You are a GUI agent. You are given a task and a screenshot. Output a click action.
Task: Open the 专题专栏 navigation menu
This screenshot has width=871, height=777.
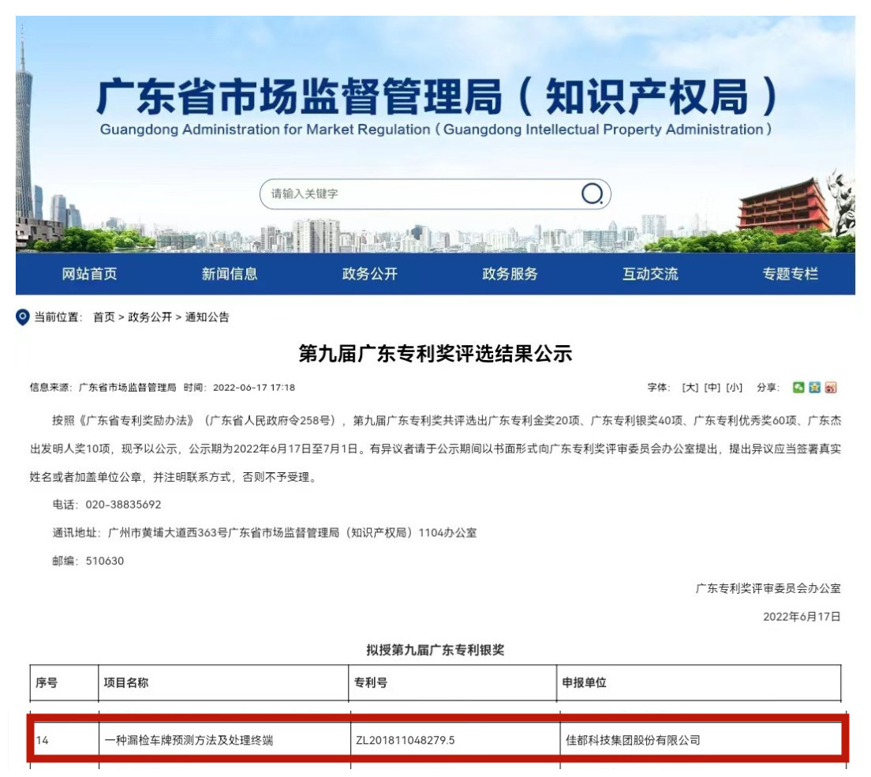tap(789, 276)
